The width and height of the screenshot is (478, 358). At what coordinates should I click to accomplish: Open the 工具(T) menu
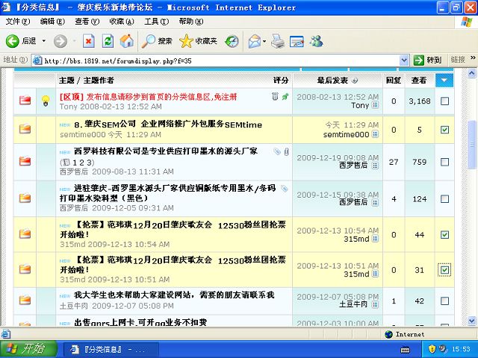(156, 22)
